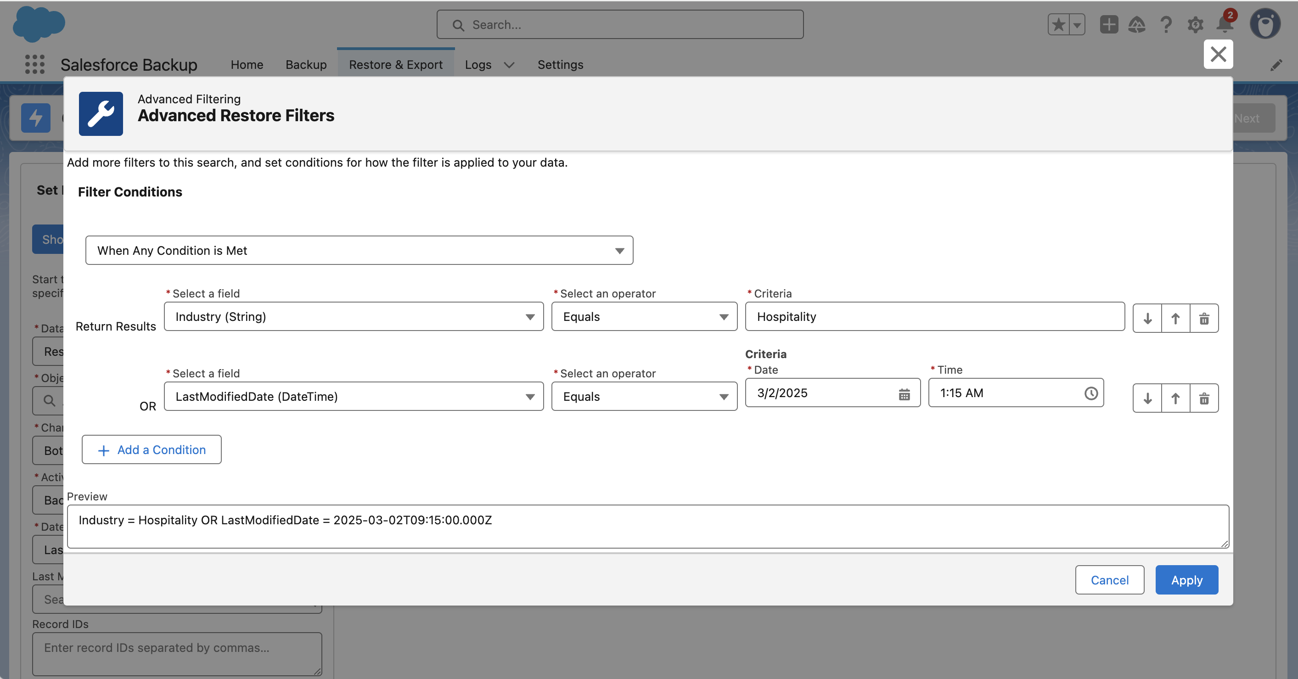Screen dimensions: 1298x679
Task: Open the user profile avatar
Action: [x=1265, y=24]
